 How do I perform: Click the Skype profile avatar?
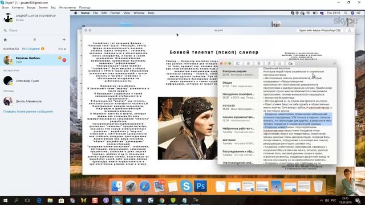pos(8,18)
